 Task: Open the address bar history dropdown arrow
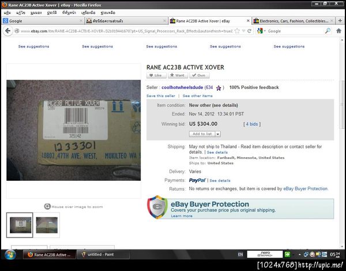243,31
